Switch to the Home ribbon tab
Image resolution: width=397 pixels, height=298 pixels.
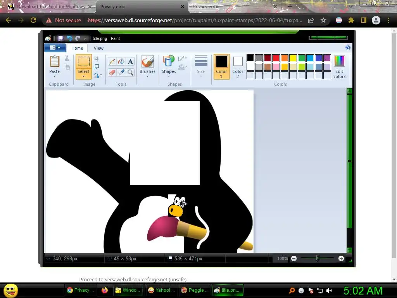[77, 48]
